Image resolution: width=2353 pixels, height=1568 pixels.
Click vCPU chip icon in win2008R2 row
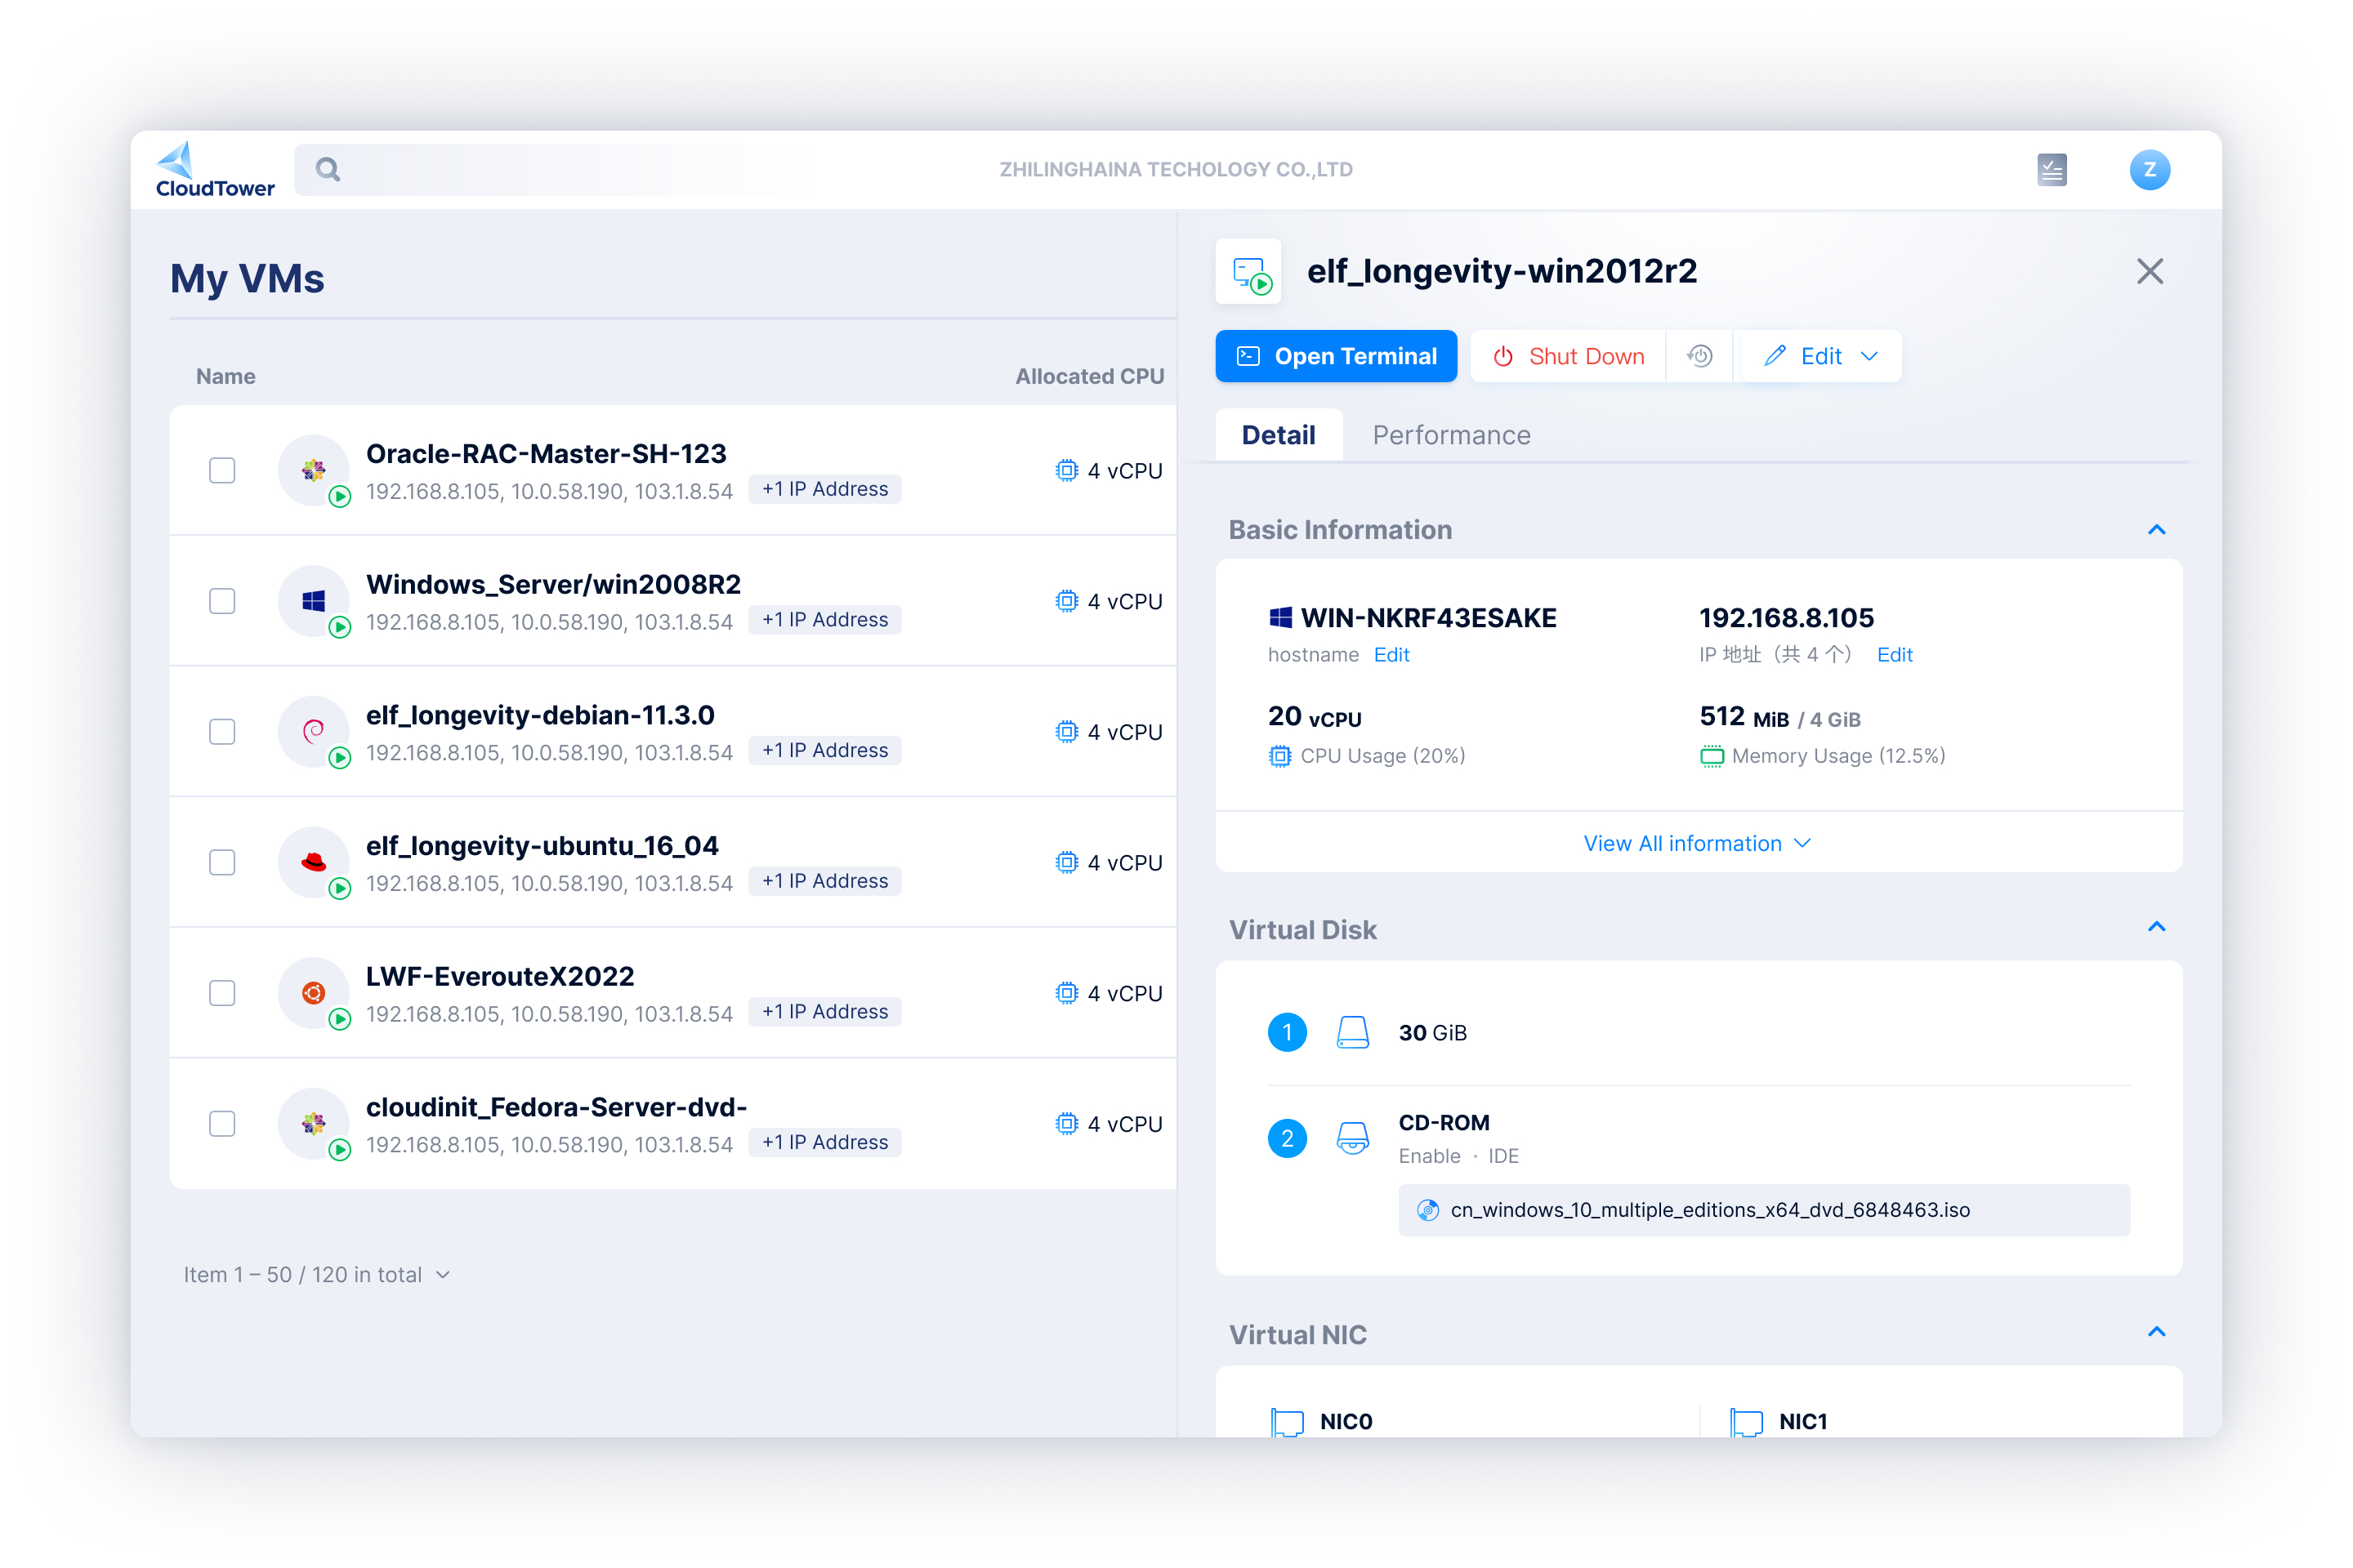[1066, 601]
